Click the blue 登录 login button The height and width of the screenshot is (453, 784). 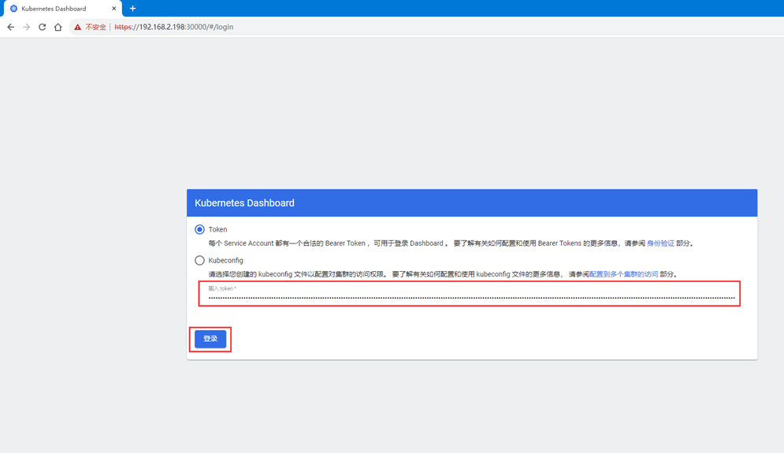pos(210,339)
